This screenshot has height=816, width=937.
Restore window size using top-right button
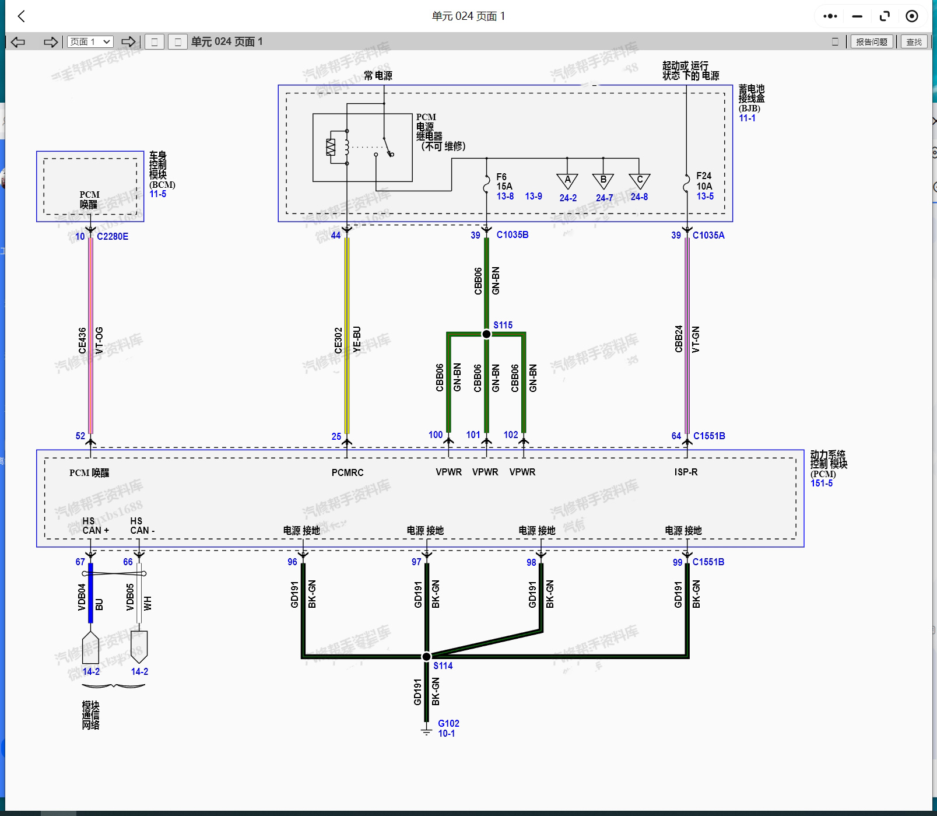click(885, 16)
